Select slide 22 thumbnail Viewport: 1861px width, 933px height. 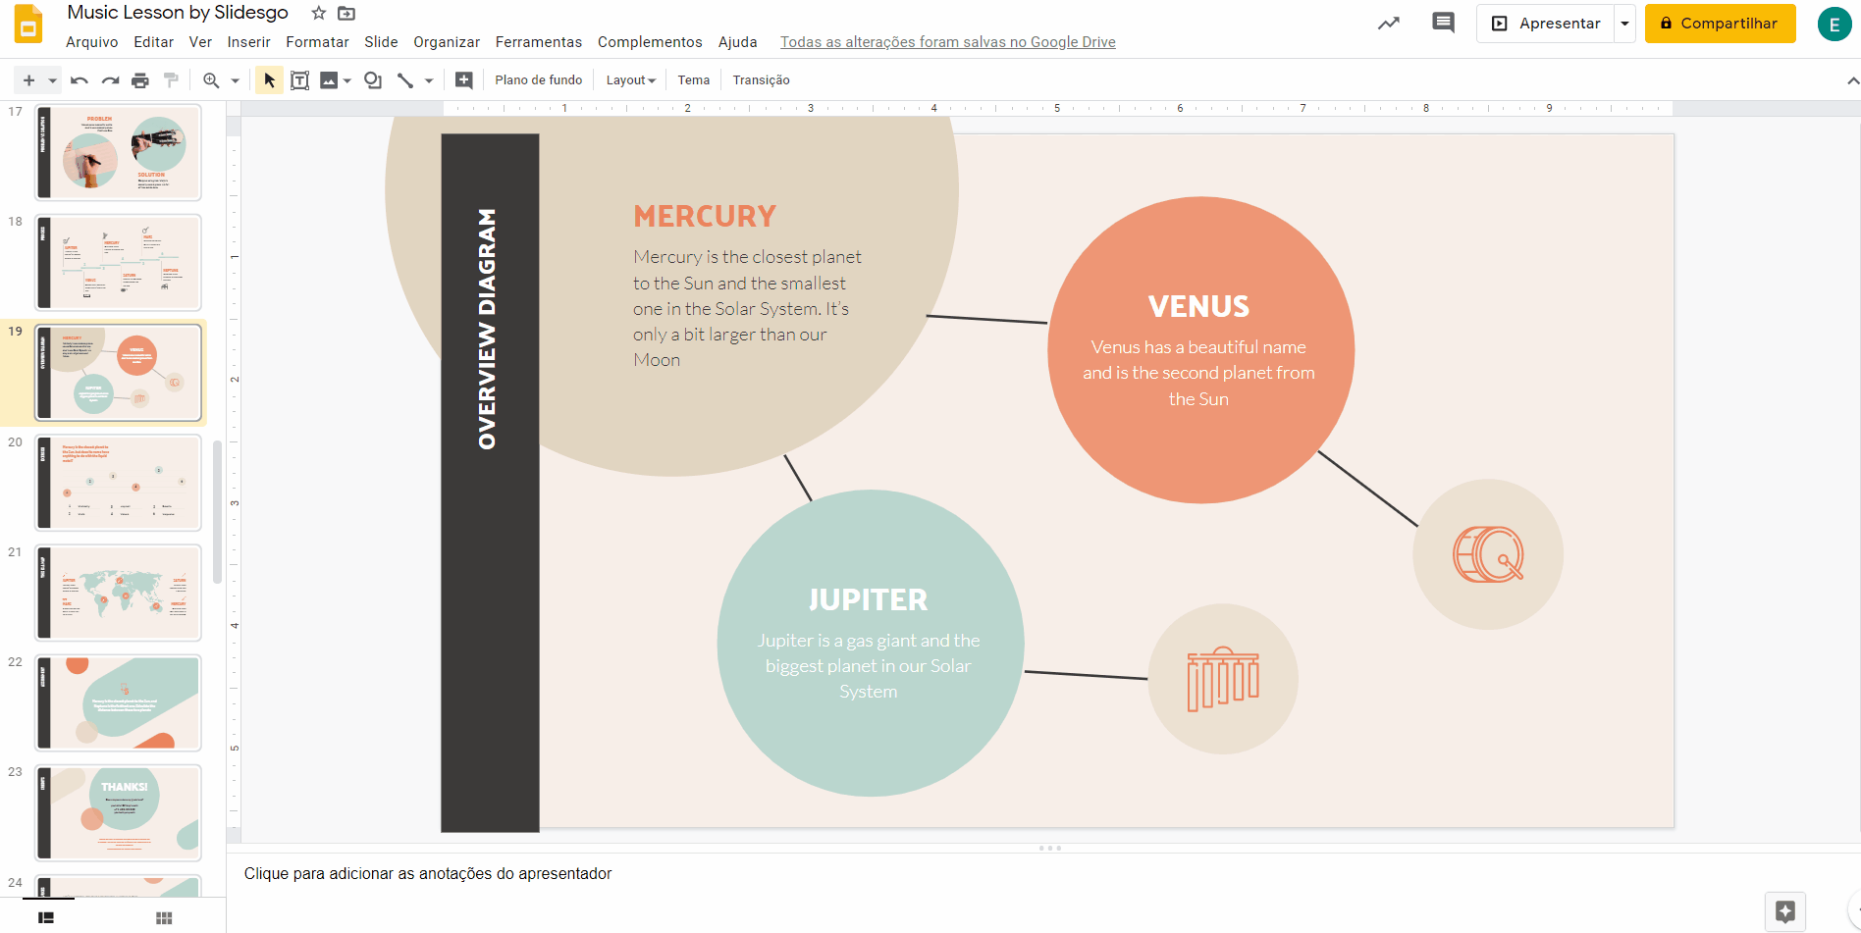(119, 703)
